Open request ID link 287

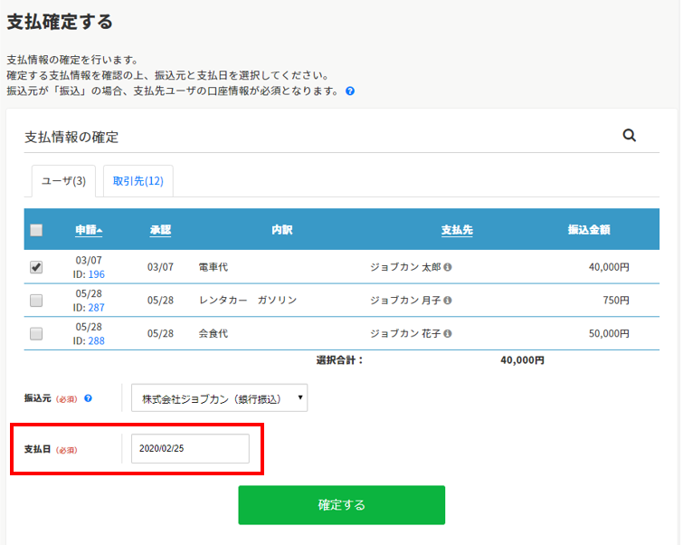96,308
